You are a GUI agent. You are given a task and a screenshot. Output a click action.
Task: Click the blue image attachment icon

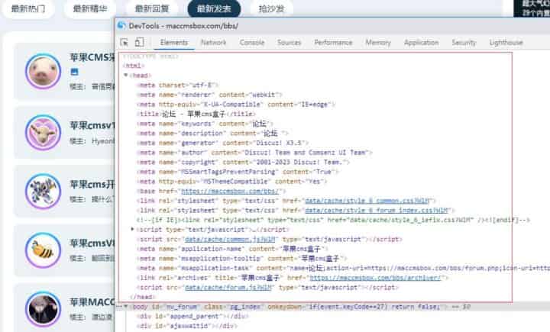point(74,73)
